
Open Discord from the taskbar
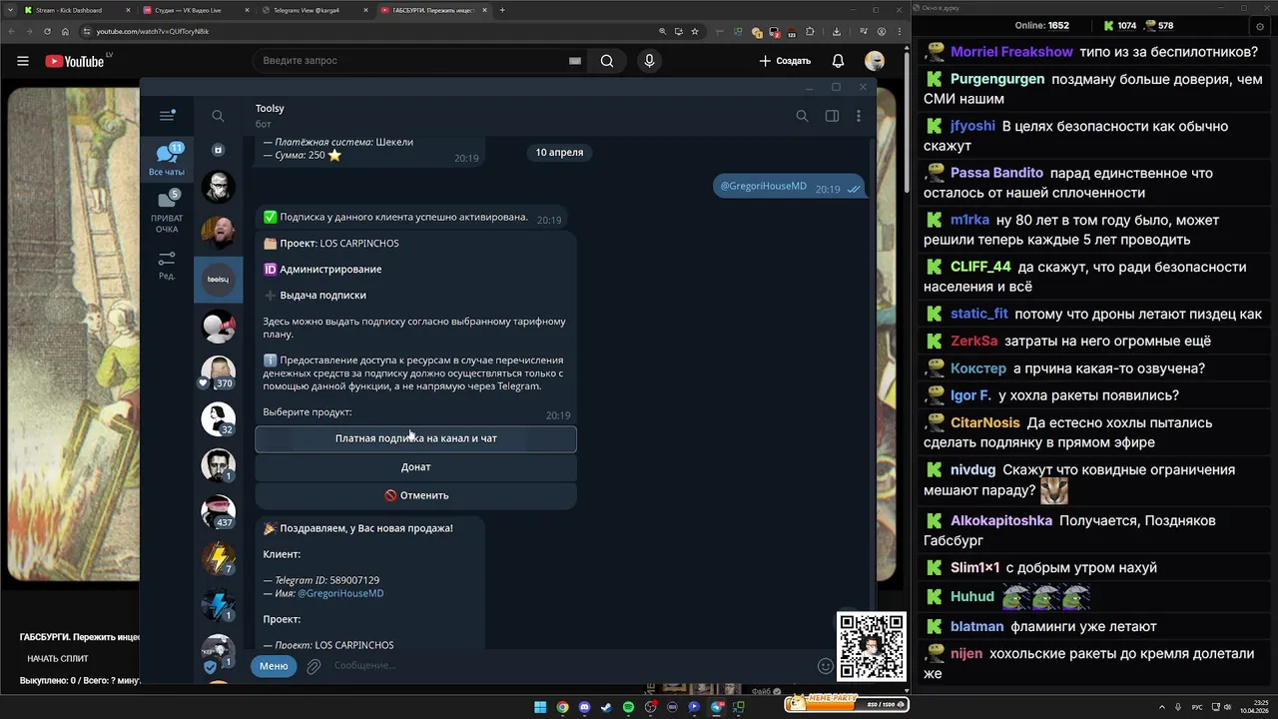coord(584,707)
